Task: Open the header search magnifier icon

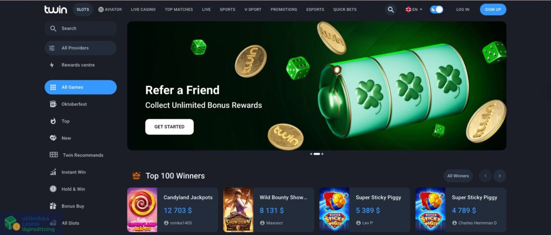Action: [x=391, y=10]
